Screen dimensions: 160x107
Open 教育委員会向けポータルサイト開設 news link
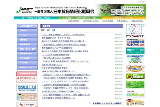[x=56, y=38]
